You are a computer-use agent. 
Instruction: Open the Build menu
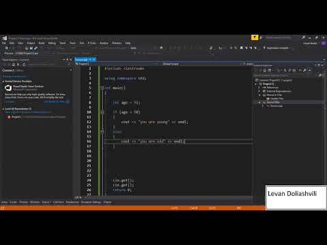[x=42, y=43]
